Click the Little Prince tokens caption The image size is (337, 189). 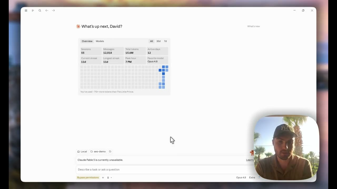coord(107,92)
